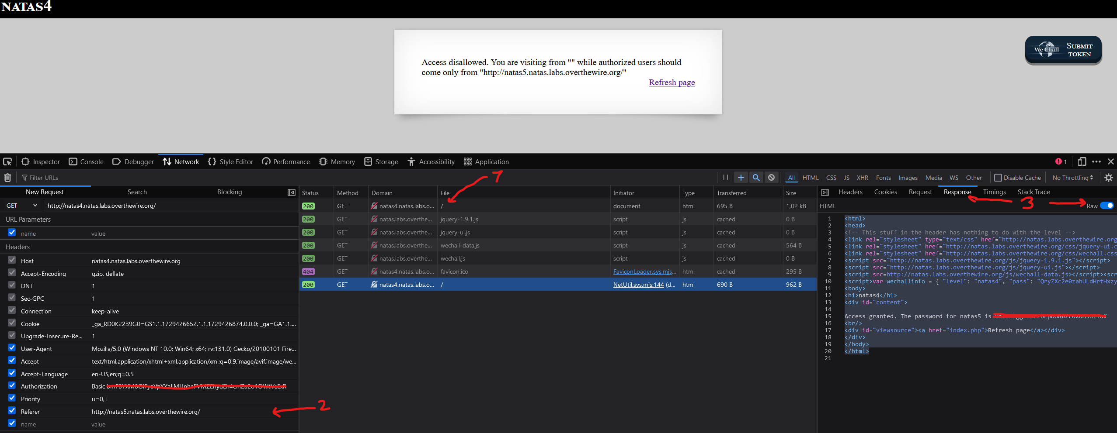1117x433 pixels.
Task: Click the element picker icon
Action: [x=7, y=162]
